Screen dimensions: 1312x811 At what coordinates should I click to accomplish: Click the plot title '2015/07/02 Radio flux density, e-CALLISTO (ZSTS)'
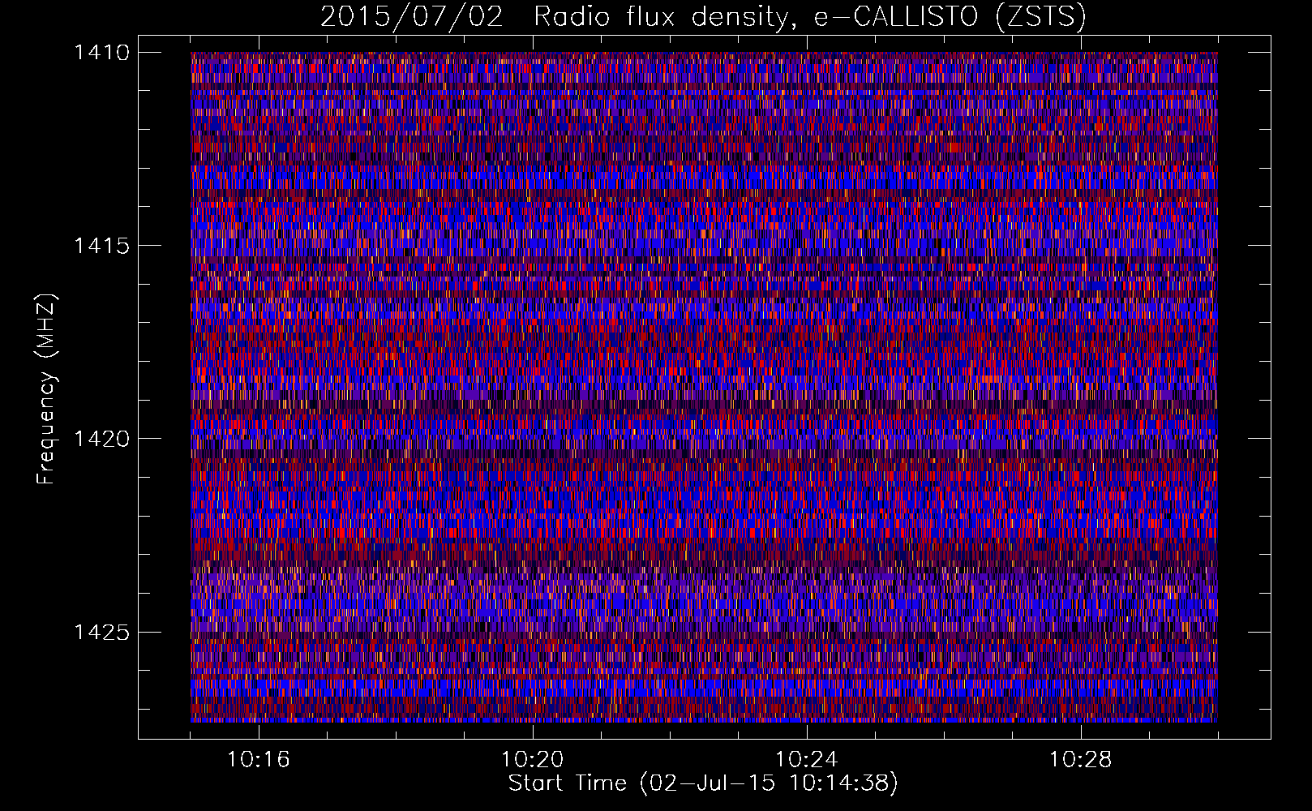(x=703, y=16)
